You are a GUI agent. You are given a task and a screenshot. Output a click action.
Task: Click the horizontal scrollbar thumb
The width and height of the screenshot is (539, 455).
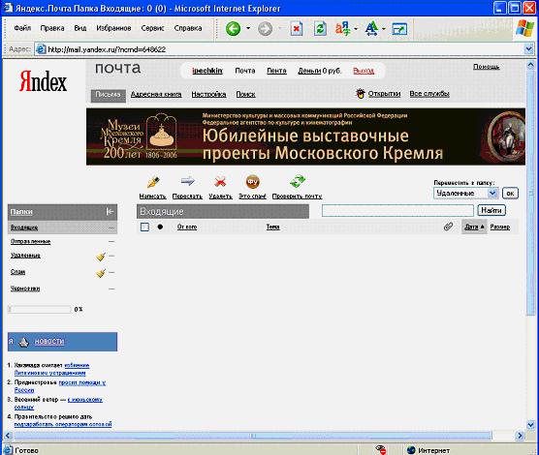tap(253, 436)
